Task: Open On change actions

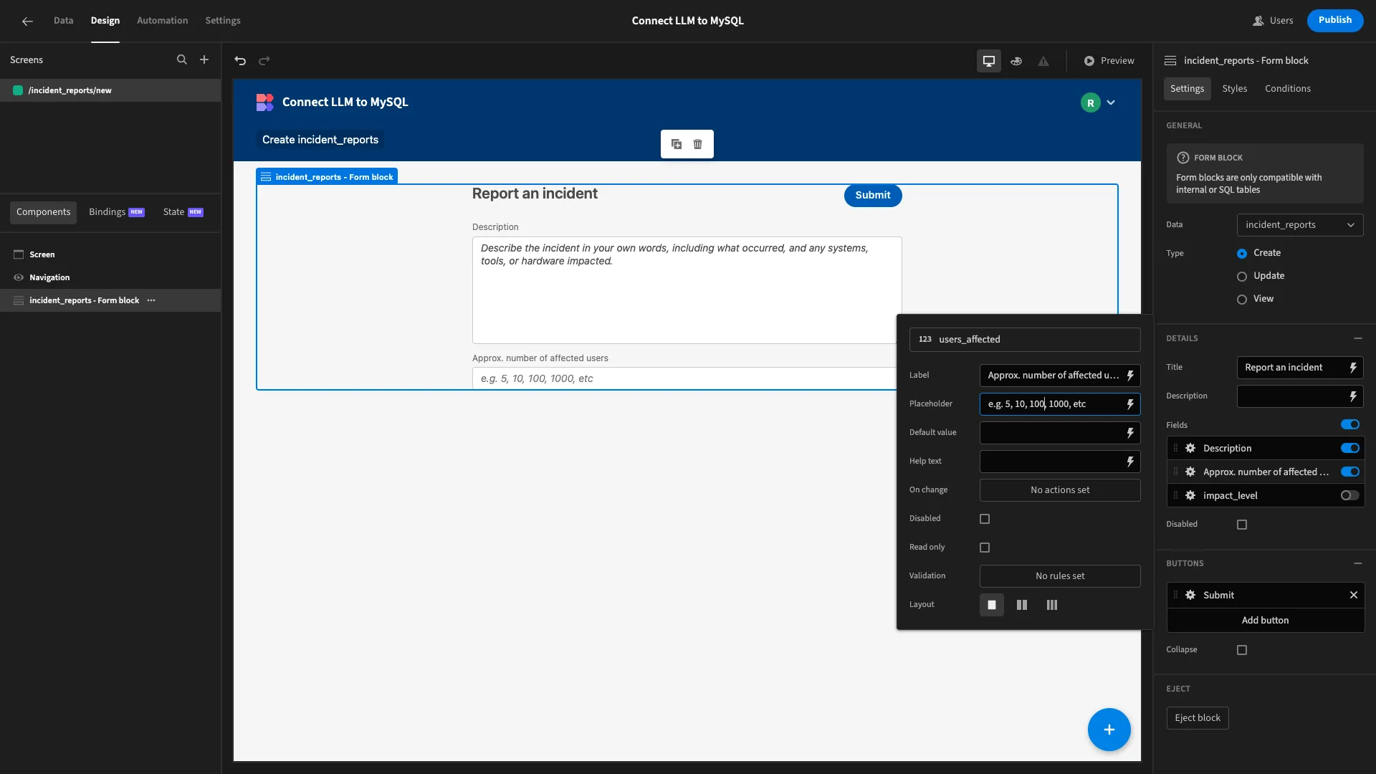Action: 1060,490
